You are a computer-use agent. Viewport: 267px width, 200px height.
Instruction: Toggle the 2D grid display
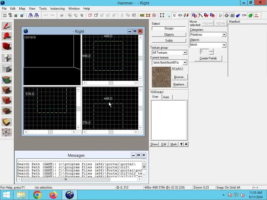click(5, 15)
